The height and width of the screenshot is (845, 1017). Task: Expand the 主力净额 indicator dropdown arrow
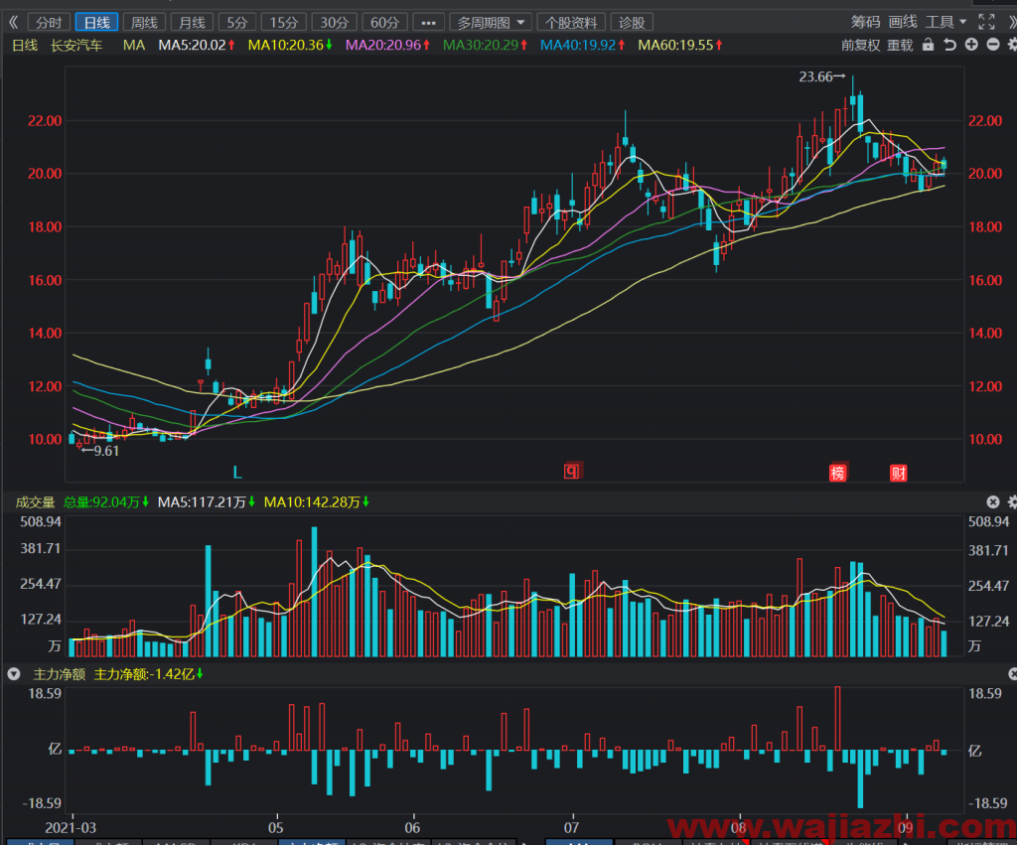point(14,674)
